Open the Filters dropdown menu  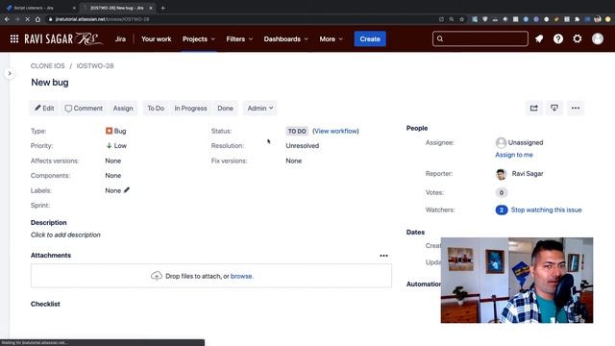coord(239,38)
